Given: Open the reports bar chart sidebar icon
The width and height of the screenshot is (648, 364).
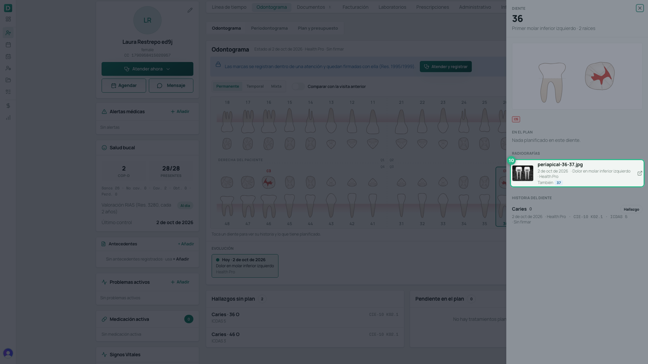Looking at the screenshot, I should point(8,118).
